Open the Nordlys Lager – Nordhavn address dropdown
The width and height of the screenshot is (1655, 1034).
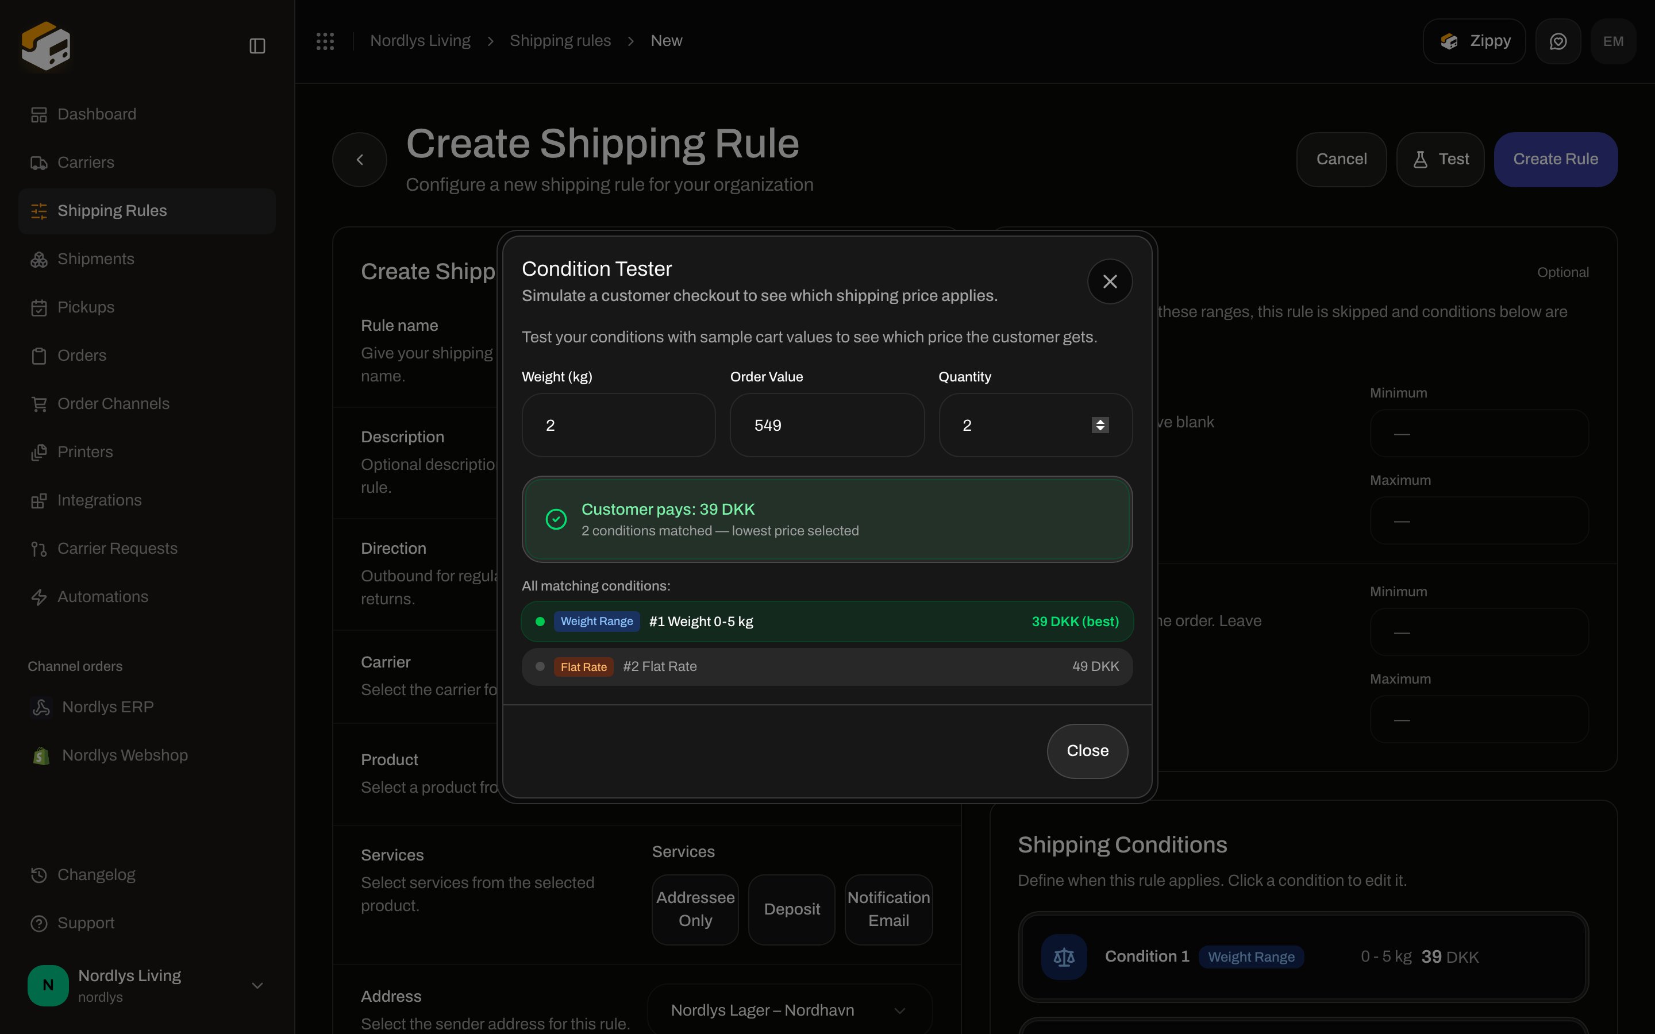pos(790,1010)
